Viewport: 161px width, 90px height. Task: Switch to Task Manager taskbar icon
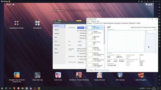coord(27,88)
